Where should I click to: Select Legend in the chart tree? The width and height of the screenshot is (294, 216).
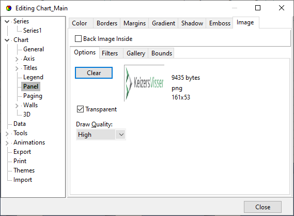(x=33, y=77)
